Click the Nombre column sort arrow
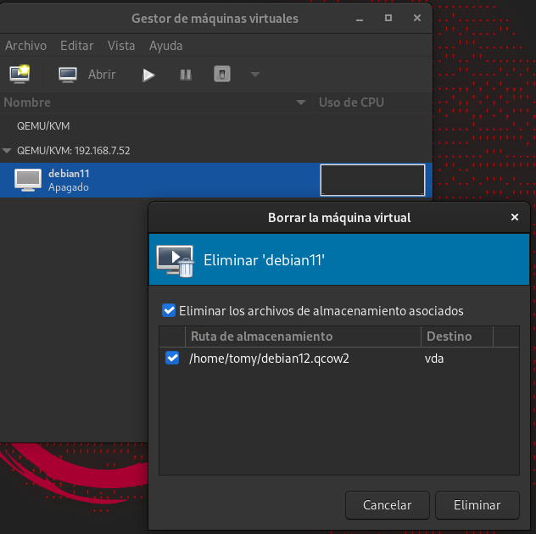Screen dimensions: 536x534 301,103
